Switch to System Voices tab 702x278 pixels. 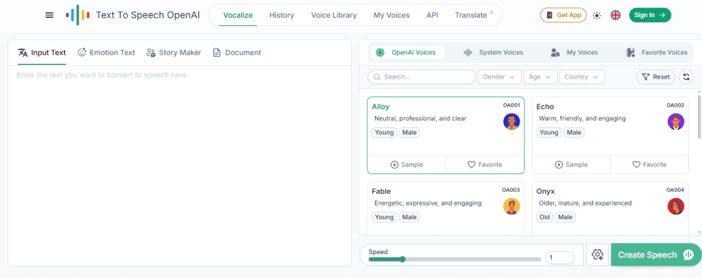pos(493,52)
